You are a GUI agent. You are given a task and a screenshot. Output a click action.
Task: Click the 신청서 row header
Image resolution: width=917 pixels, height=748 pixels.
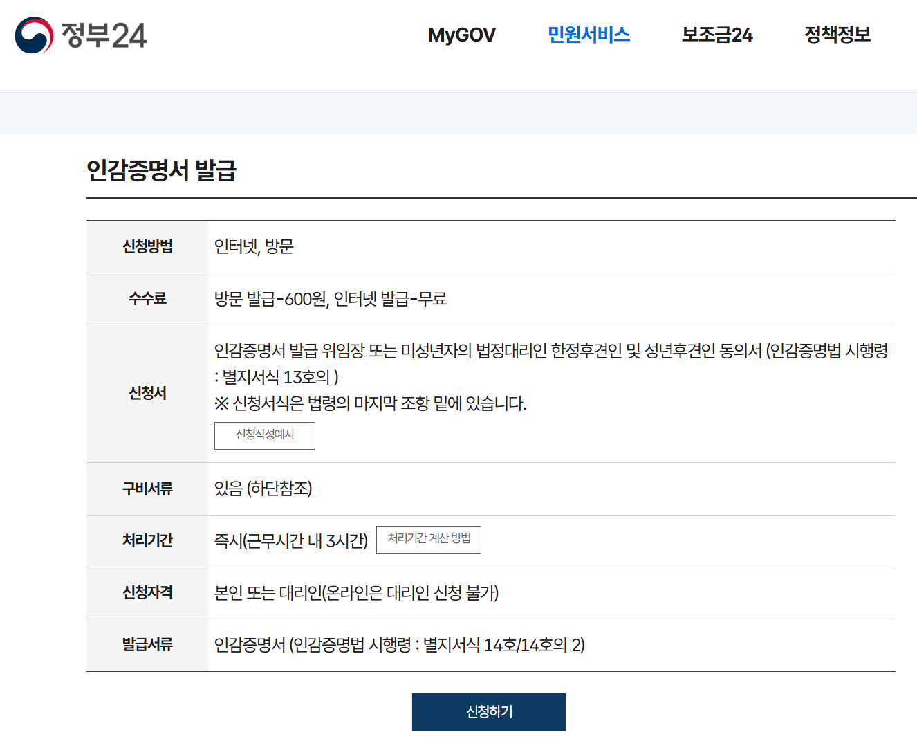[x=146, y=393]
